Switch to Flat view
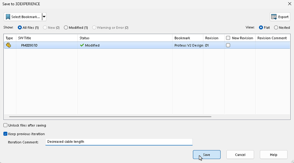This screenshot has width=294, height=163. coord(264,27)
